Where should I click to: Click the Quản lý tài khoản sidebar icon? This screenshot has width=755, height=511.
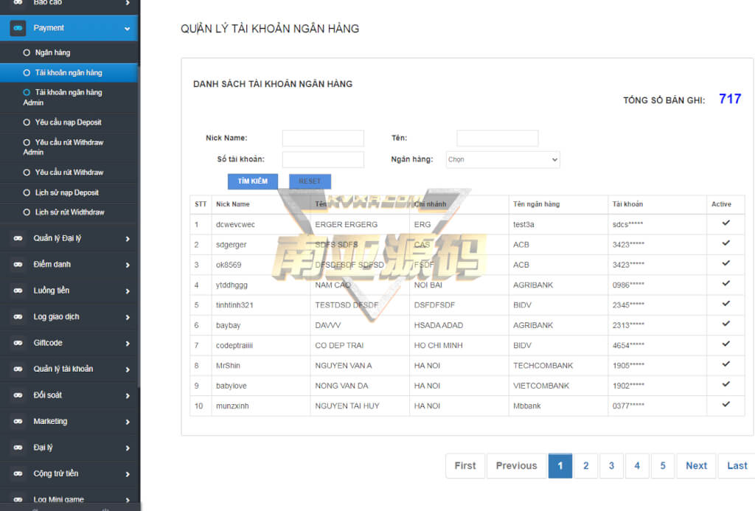[18, 369]
